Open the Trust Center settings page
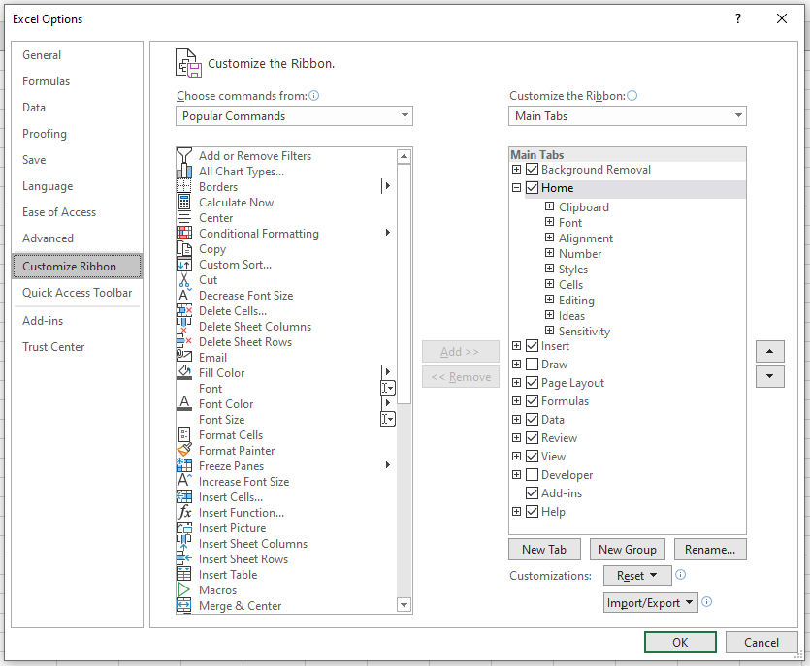This screenshot has width=810, height=666. 53,346
